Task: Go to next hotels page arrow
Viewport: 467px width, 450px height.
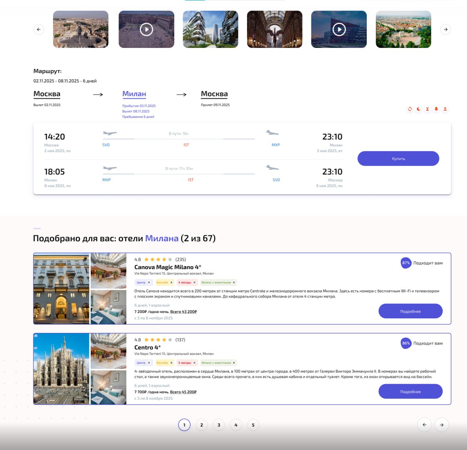Action: (441, 425)
